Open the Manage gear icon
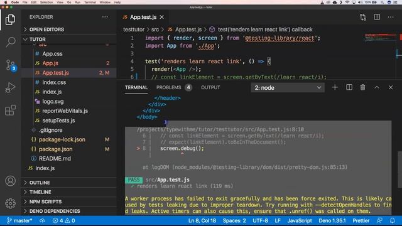The image size is (402, 226). [x=10, y=203]
